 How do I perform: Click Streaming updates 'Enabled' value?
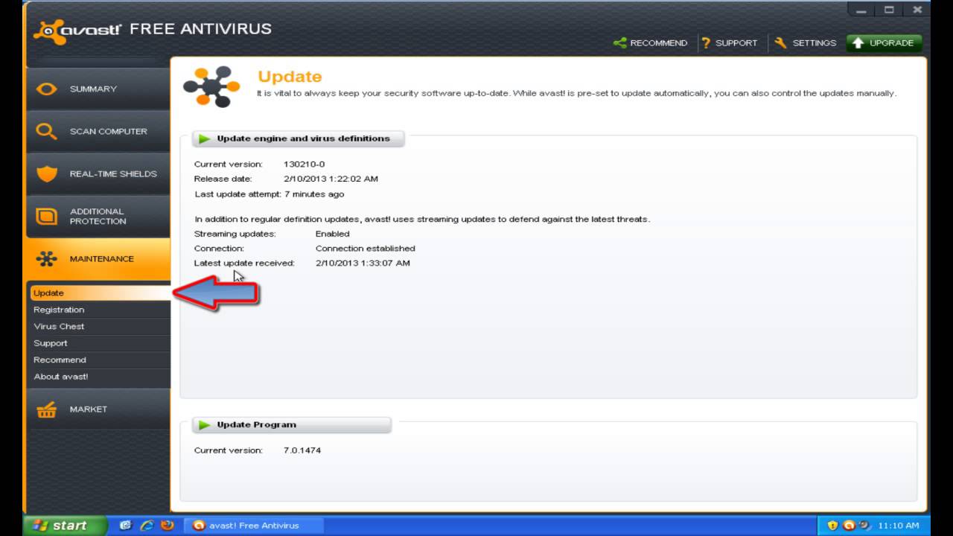(332, 234)
